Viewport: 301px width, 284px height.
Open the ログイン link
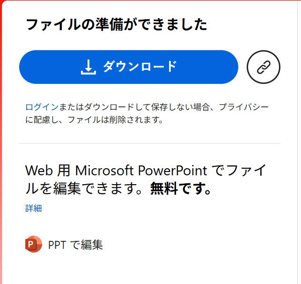[42, 107]
